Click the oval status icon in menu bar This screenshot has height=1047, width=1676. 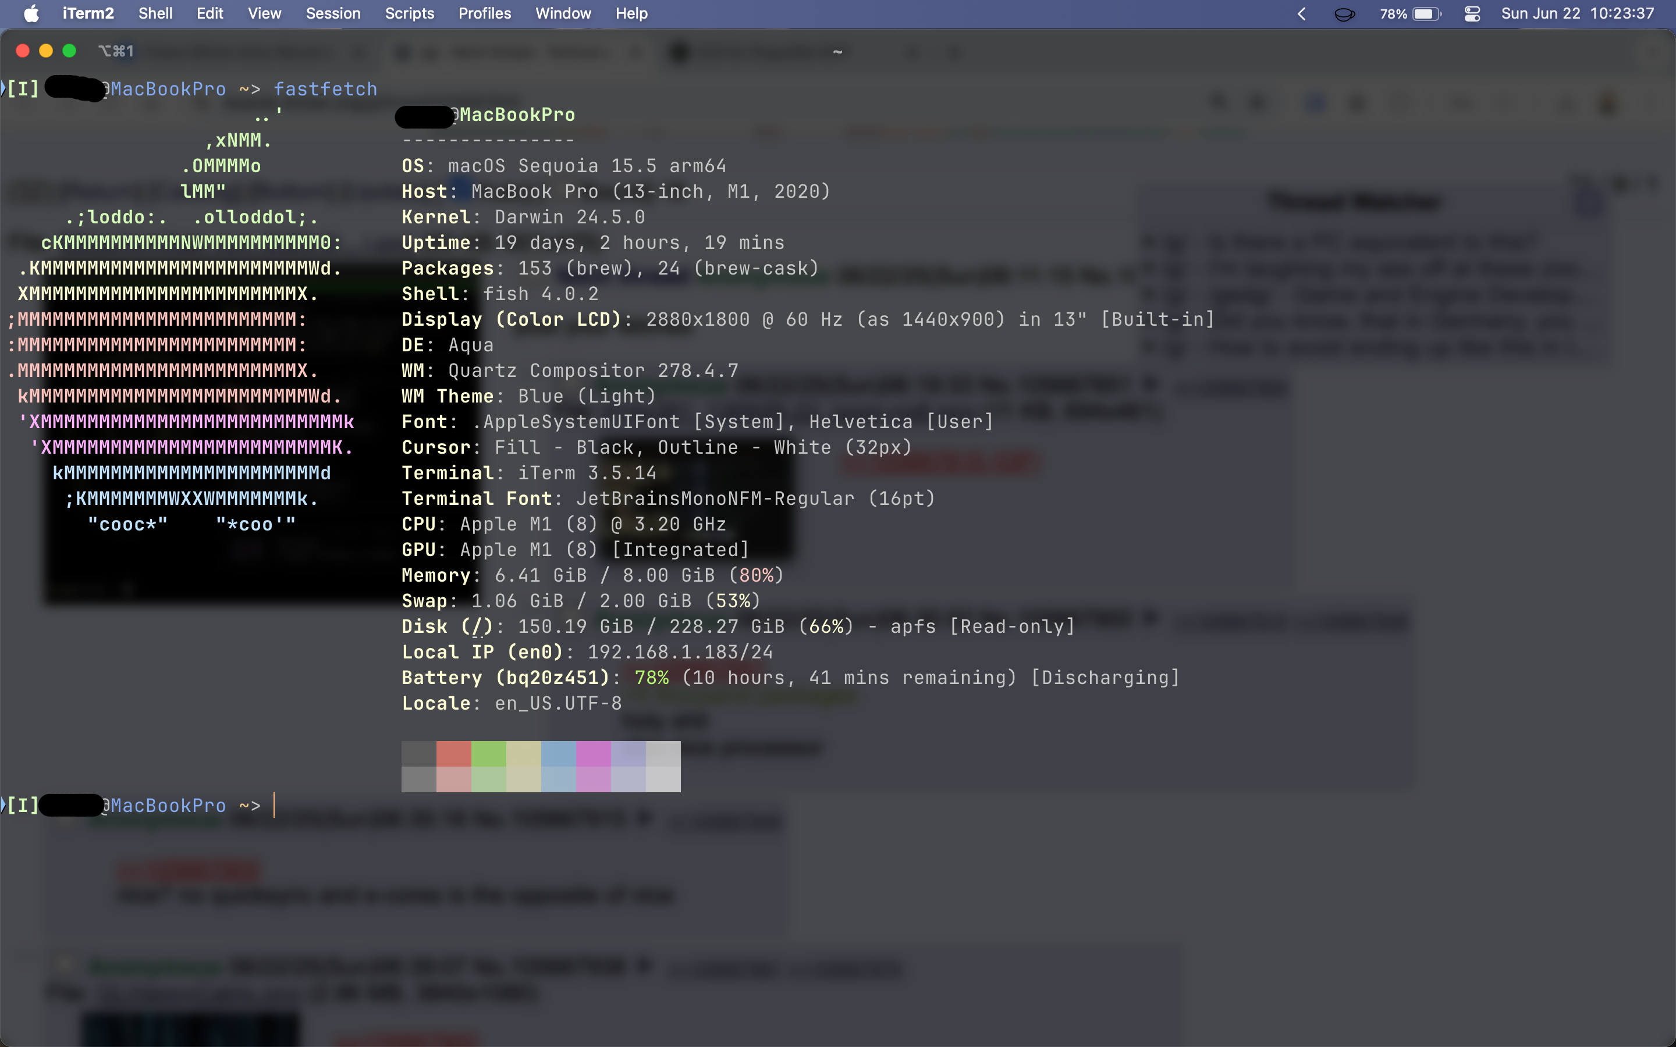click(1344, 14)
